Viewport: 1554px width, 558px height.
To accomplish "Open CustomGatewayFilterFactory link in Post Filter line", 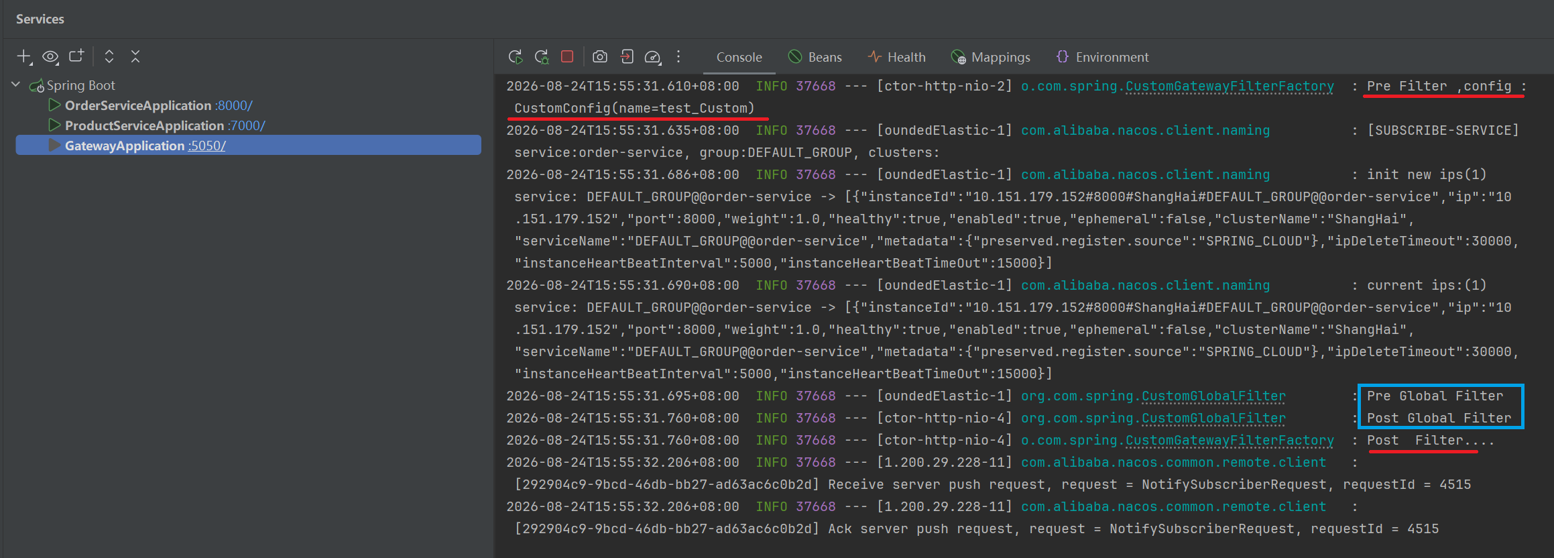I will click(1230, 441).
